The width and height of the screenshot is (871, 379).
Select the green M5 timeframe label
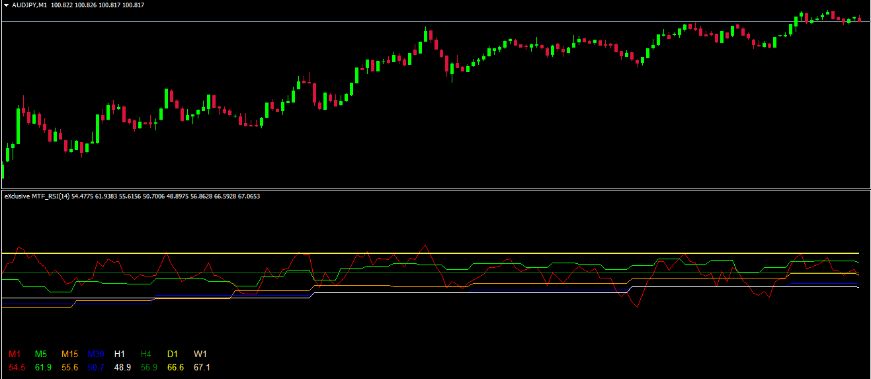[x=41, y=355]
